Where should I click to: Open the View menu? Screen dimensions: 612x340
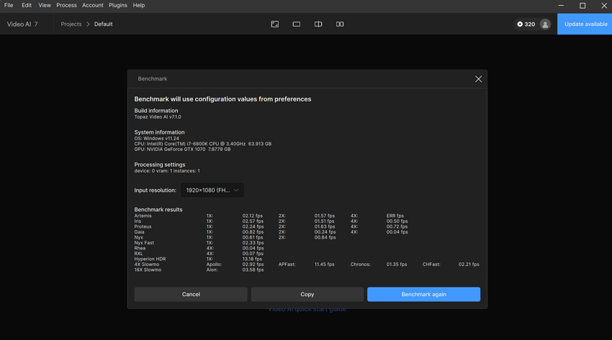(x=45, y=6)
